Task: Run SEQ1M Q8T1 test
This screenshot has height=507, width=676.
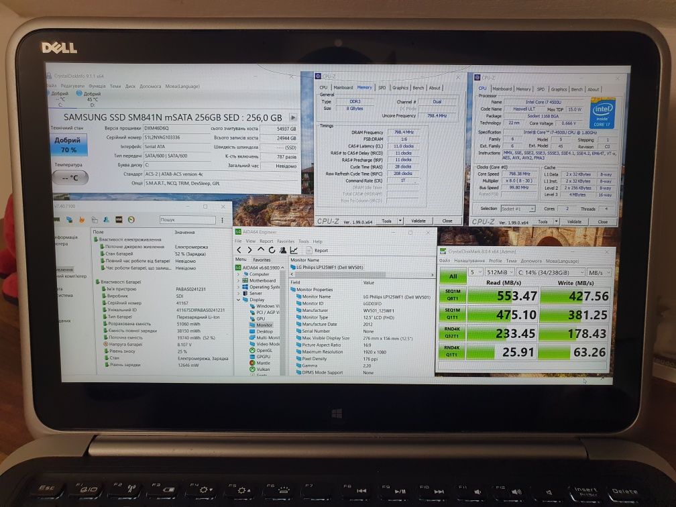Action: click(x=453, y=295)
